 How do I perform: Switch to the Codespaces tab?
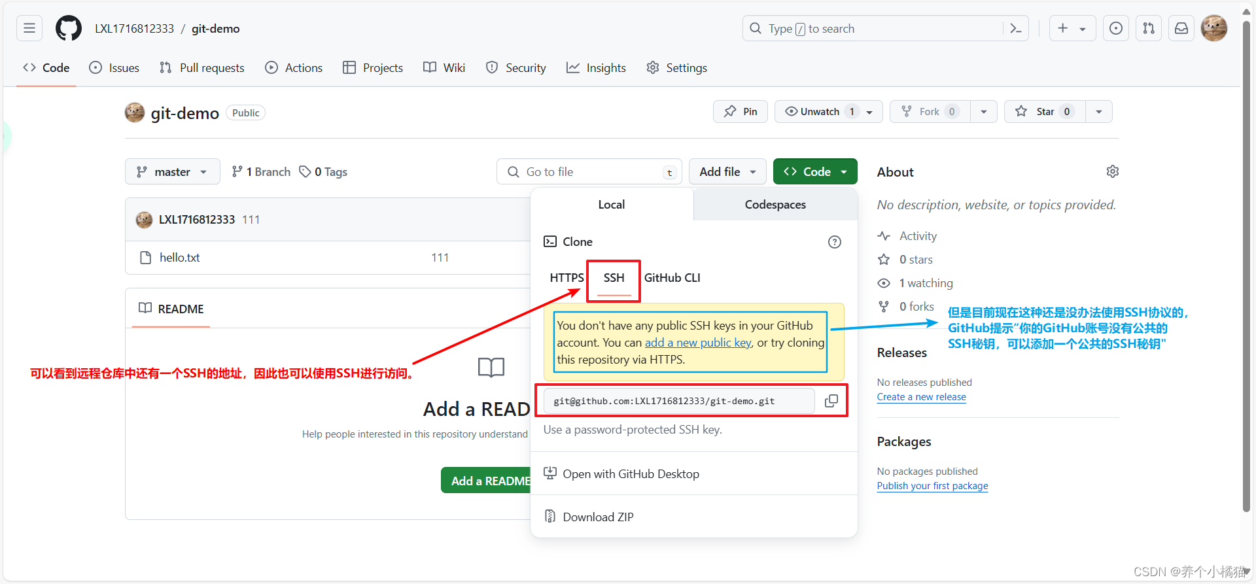[775, 205]
